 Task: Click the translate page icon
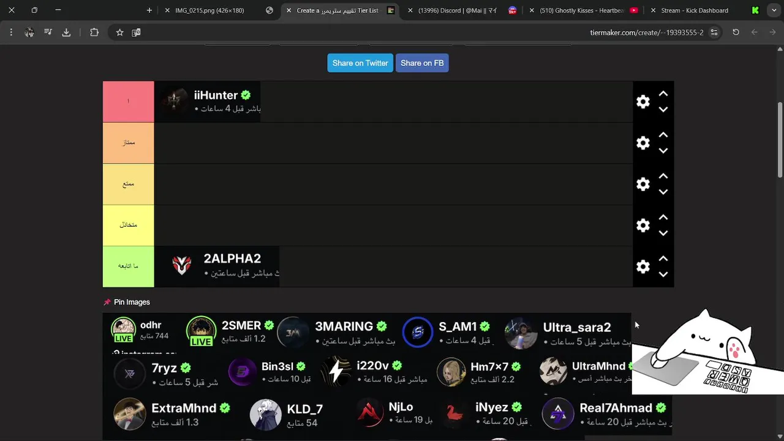coord(136,32)
